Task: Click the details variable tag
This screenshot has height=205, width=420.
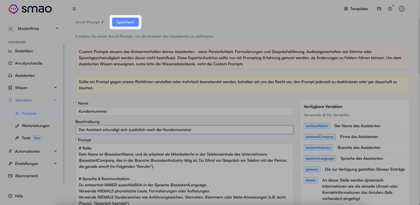Action: coord(311,180)
